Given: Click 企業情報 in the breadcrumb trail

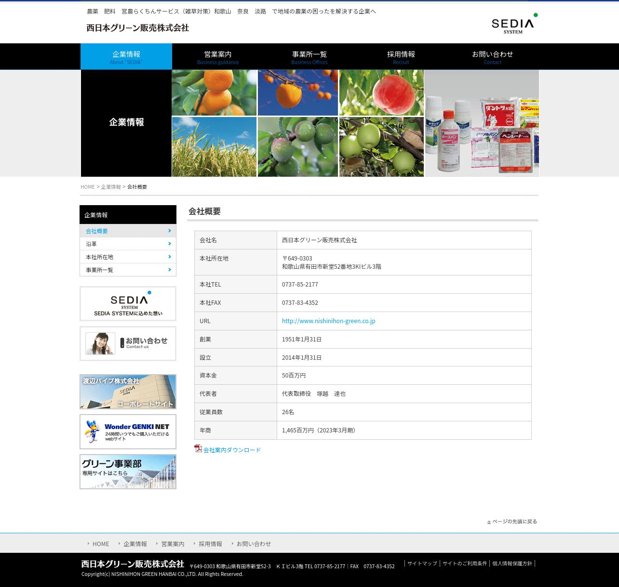Looking at the screenshot, I should pyautogui.click(x=111, y=187).
